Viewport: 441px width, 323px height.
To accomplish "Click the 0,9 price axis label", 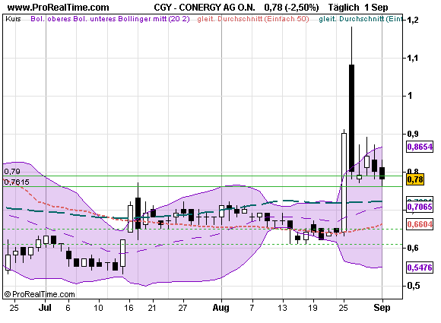I will [x=412, y=134].
